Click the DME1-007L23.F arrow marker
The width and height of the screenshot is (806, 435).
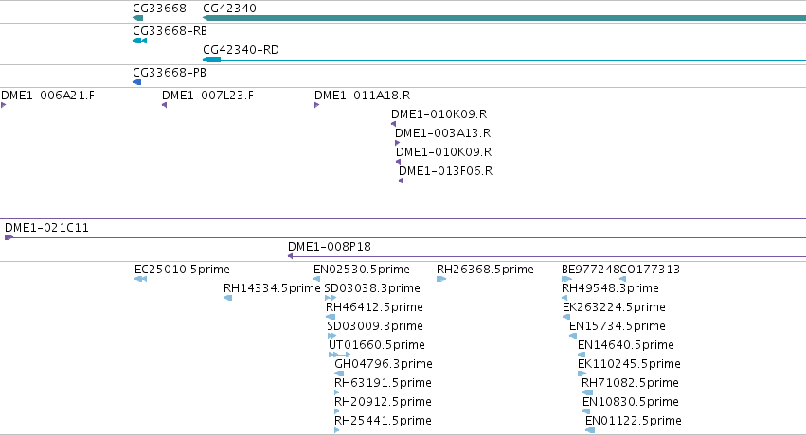coord(165,105)
